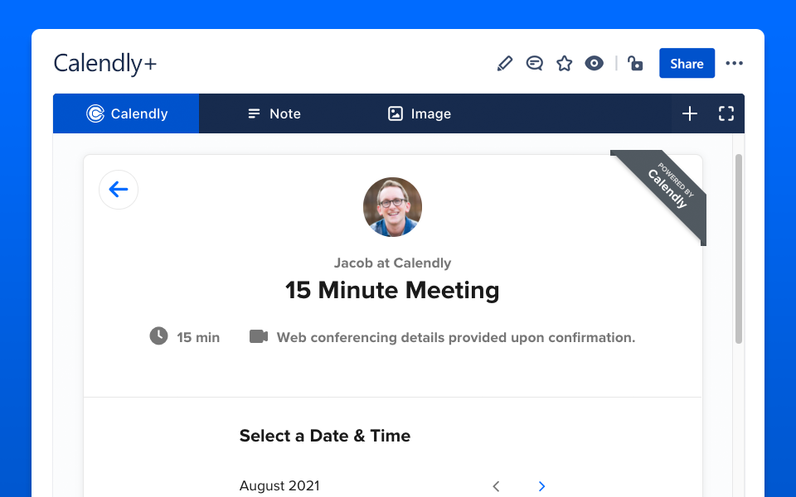This screenshot has height=497, width=796.
Task: Click the 'August 2021' month label
Action: coord(279,486)
